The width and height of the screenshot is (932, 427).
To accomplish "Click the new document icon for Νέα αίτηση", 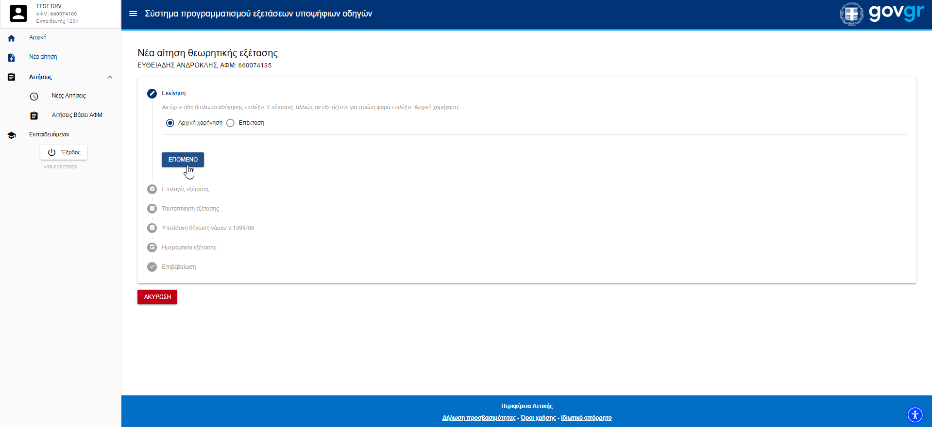I will click(12, 58).
